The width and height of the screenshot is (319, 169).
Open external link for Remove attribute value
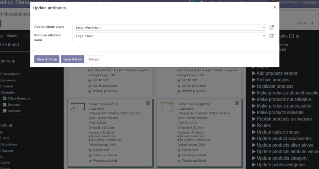coord(271,36)
